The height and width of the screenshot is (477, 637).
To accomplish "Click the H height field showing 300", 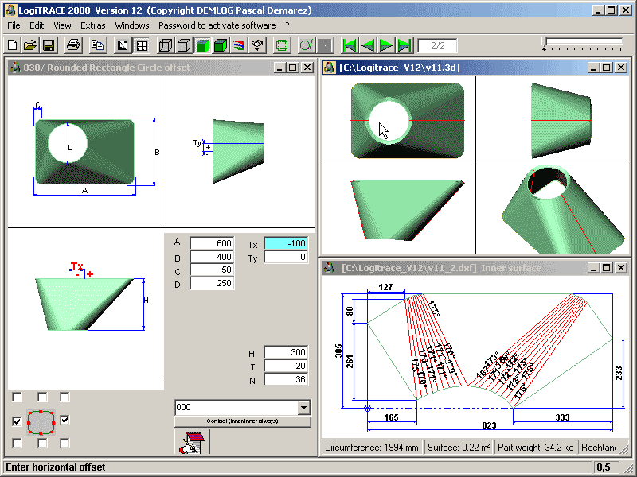I will pos(286,352).
